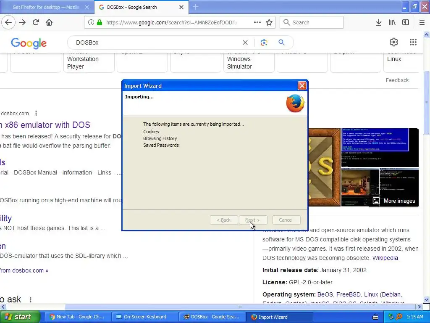The image size is (430, 323).
Task: Close the Import Wizard dialog
Action: (x=302, y=86)
